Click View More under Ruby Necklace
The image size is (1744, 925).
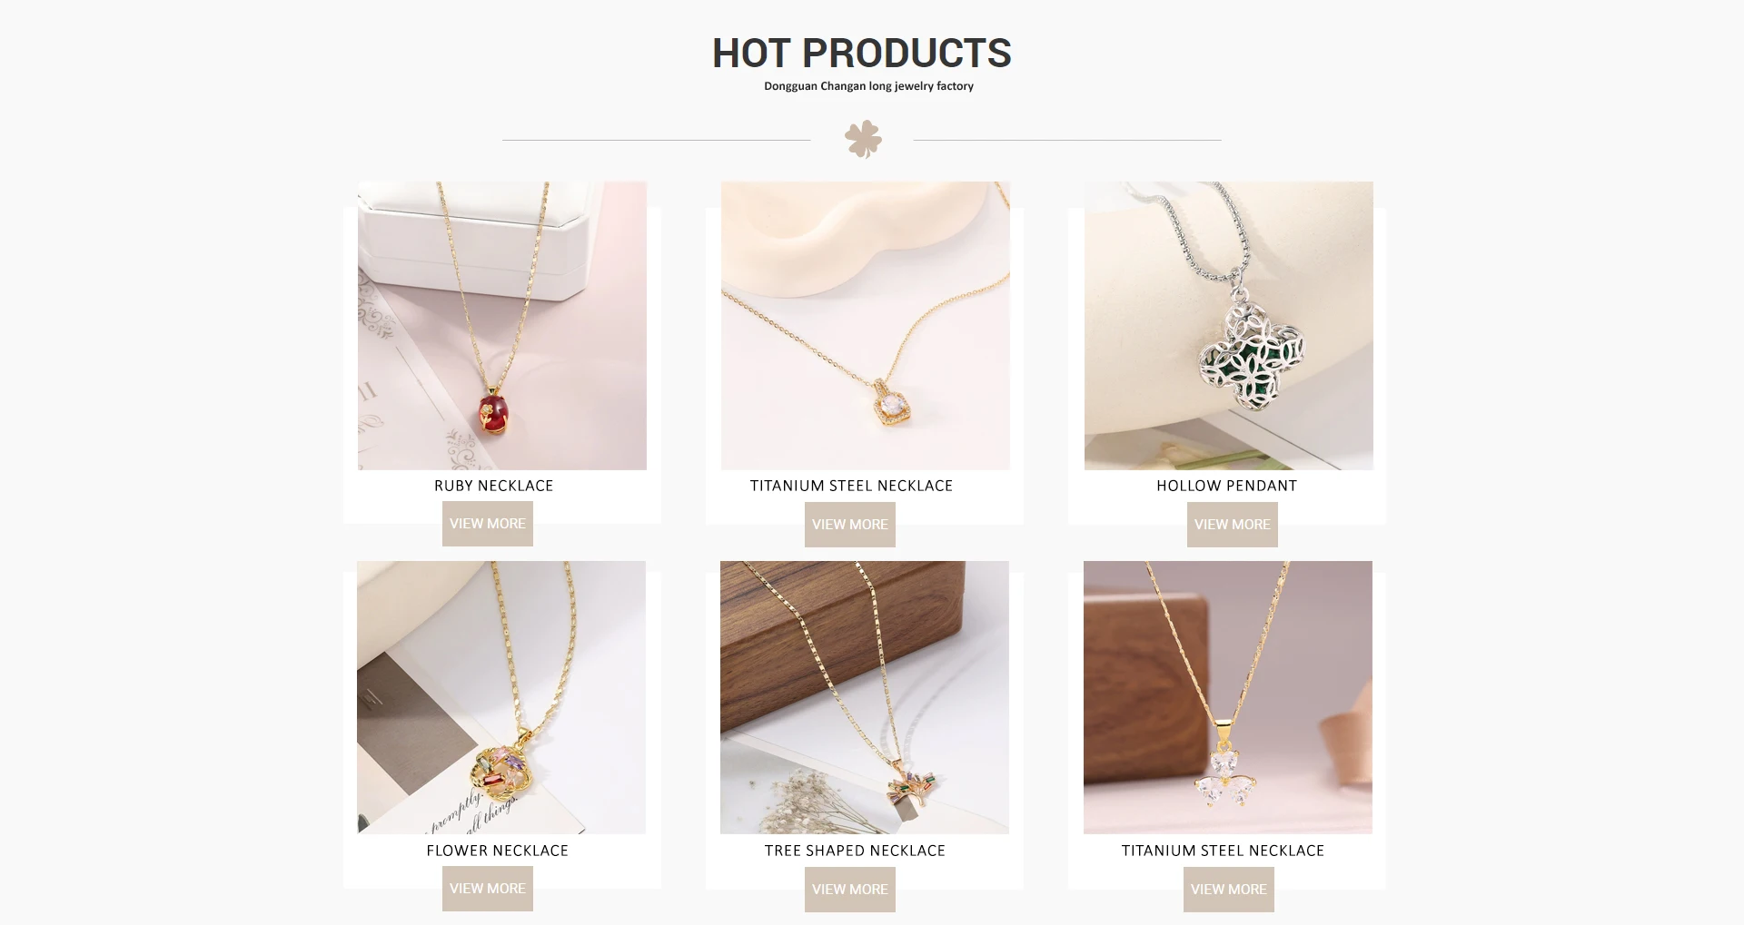point(488,524)
